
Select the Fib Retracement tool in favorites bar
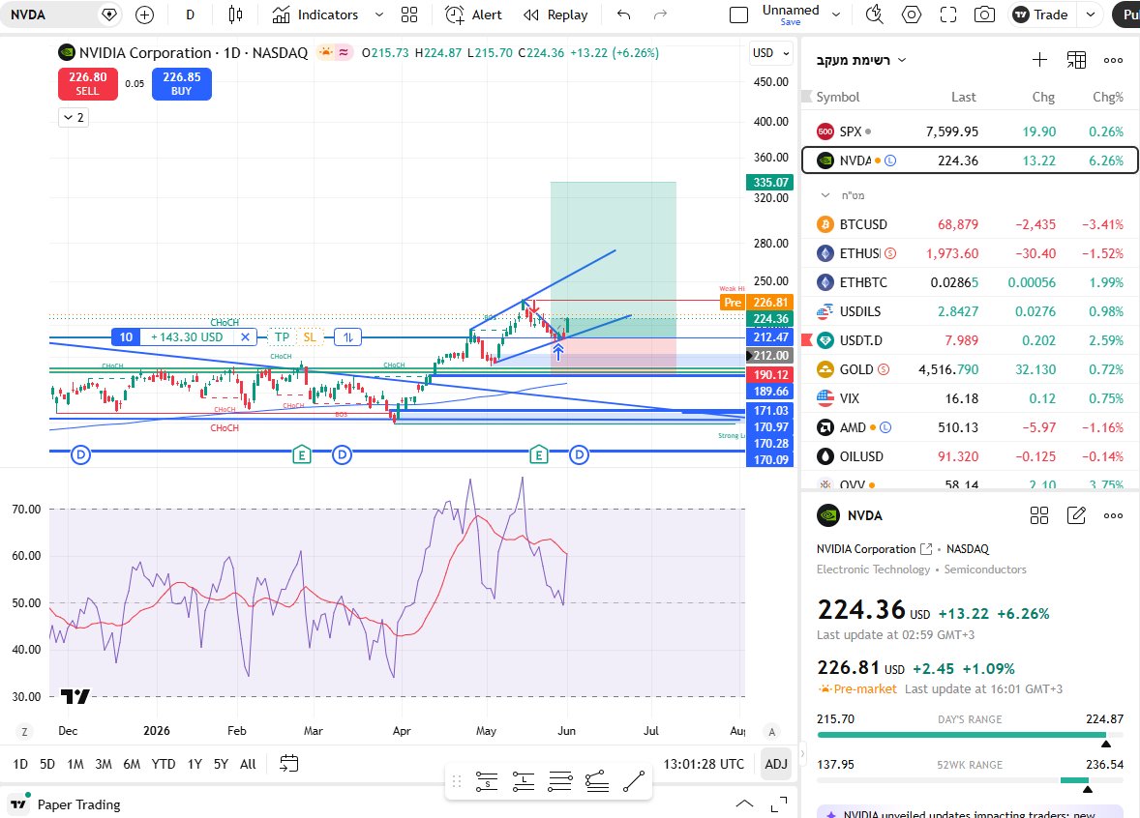(560, 781)
